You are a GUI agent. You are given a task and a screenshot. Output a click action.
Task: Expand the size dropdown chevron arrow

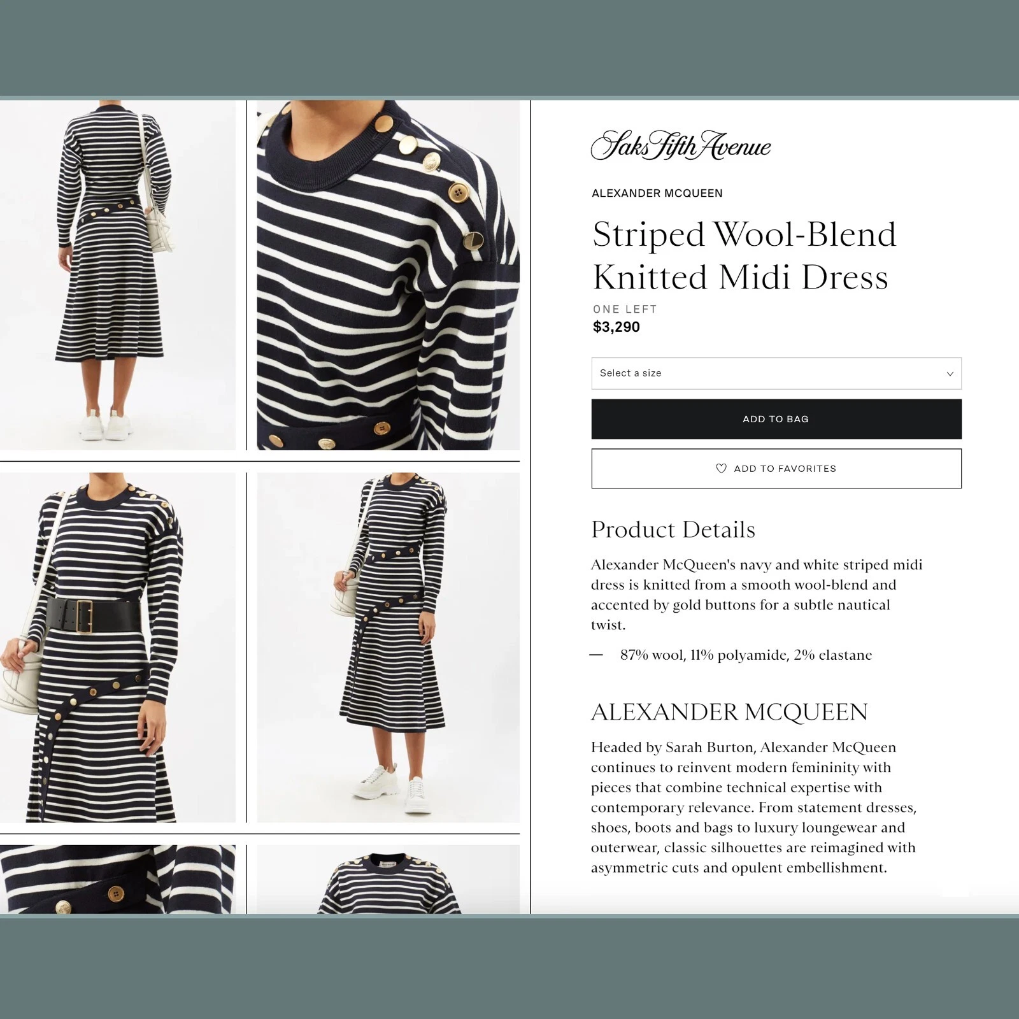[x=950, y=374]
